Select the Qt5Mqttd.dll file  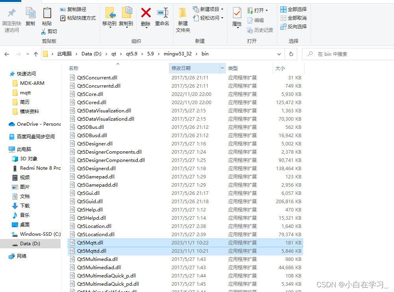pyautogui.click(x=185, y=251)
